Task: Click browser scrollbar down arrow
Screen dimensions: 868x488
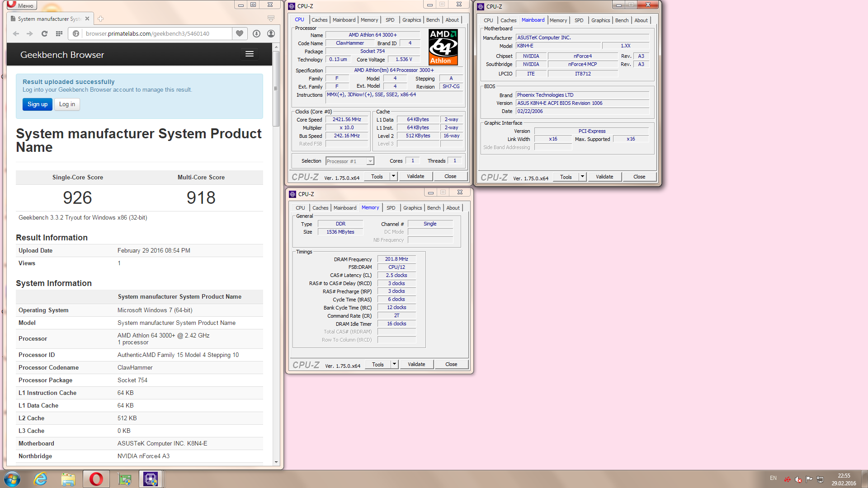Action: (276, 462)
